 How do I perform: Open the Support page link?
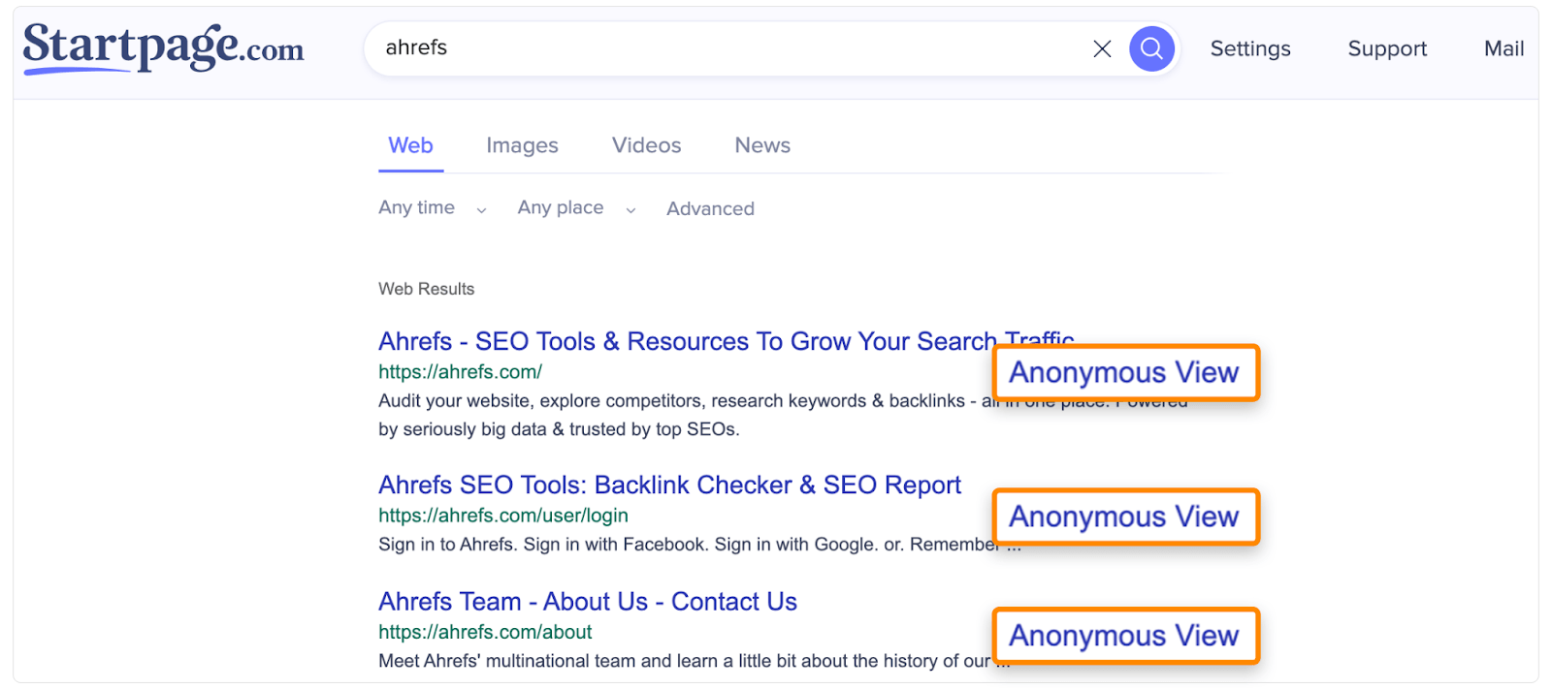1387,48
